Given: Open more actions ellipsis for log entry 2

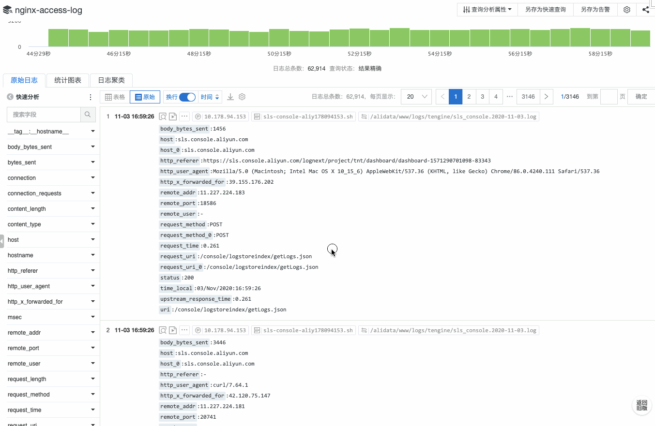Looking at the screenshot, I should [x=184, y=330].
